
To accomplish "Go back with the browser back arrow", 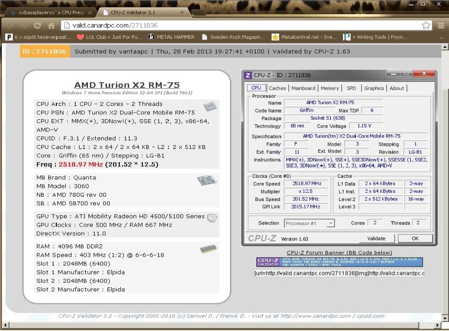I will click(x=10, y=26).
